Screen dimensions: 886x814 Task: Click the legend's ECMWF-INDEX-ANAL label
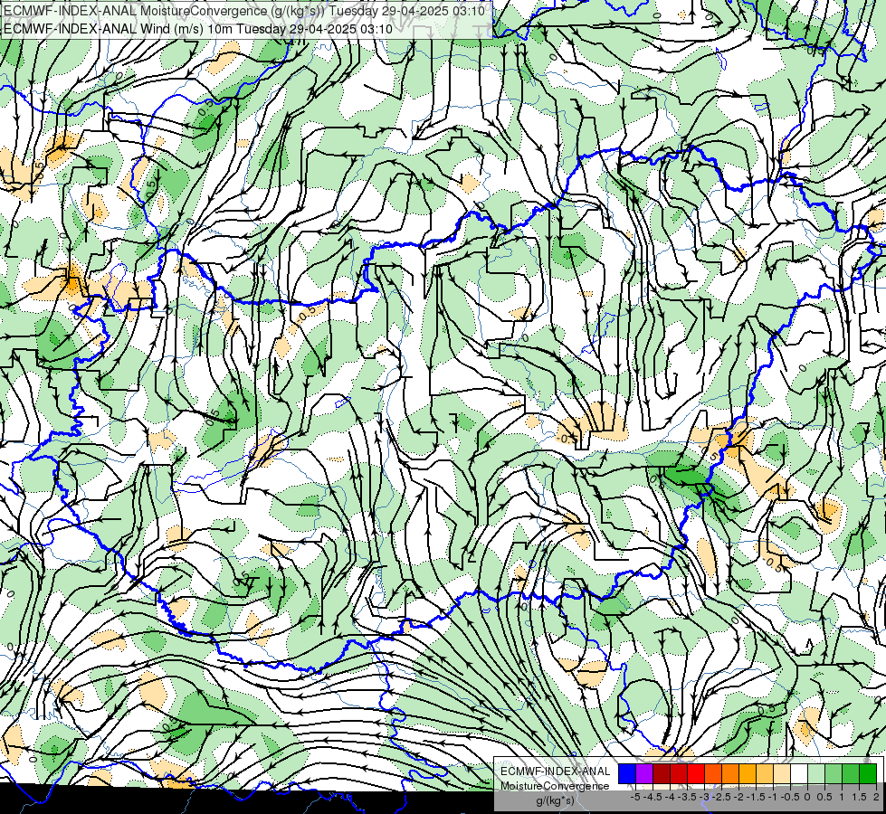(556, 771)
